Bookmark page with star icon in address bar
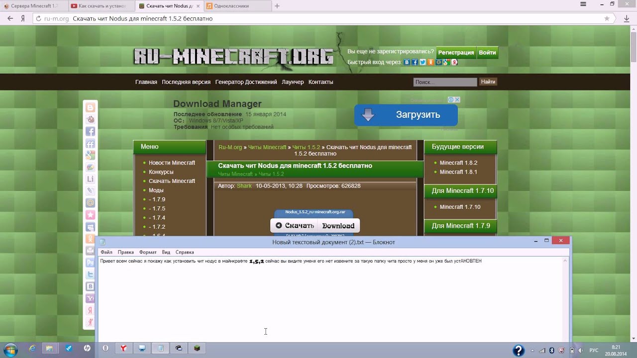Image resolution: width=637 pixels, height=358 pixels. (607, 18)
